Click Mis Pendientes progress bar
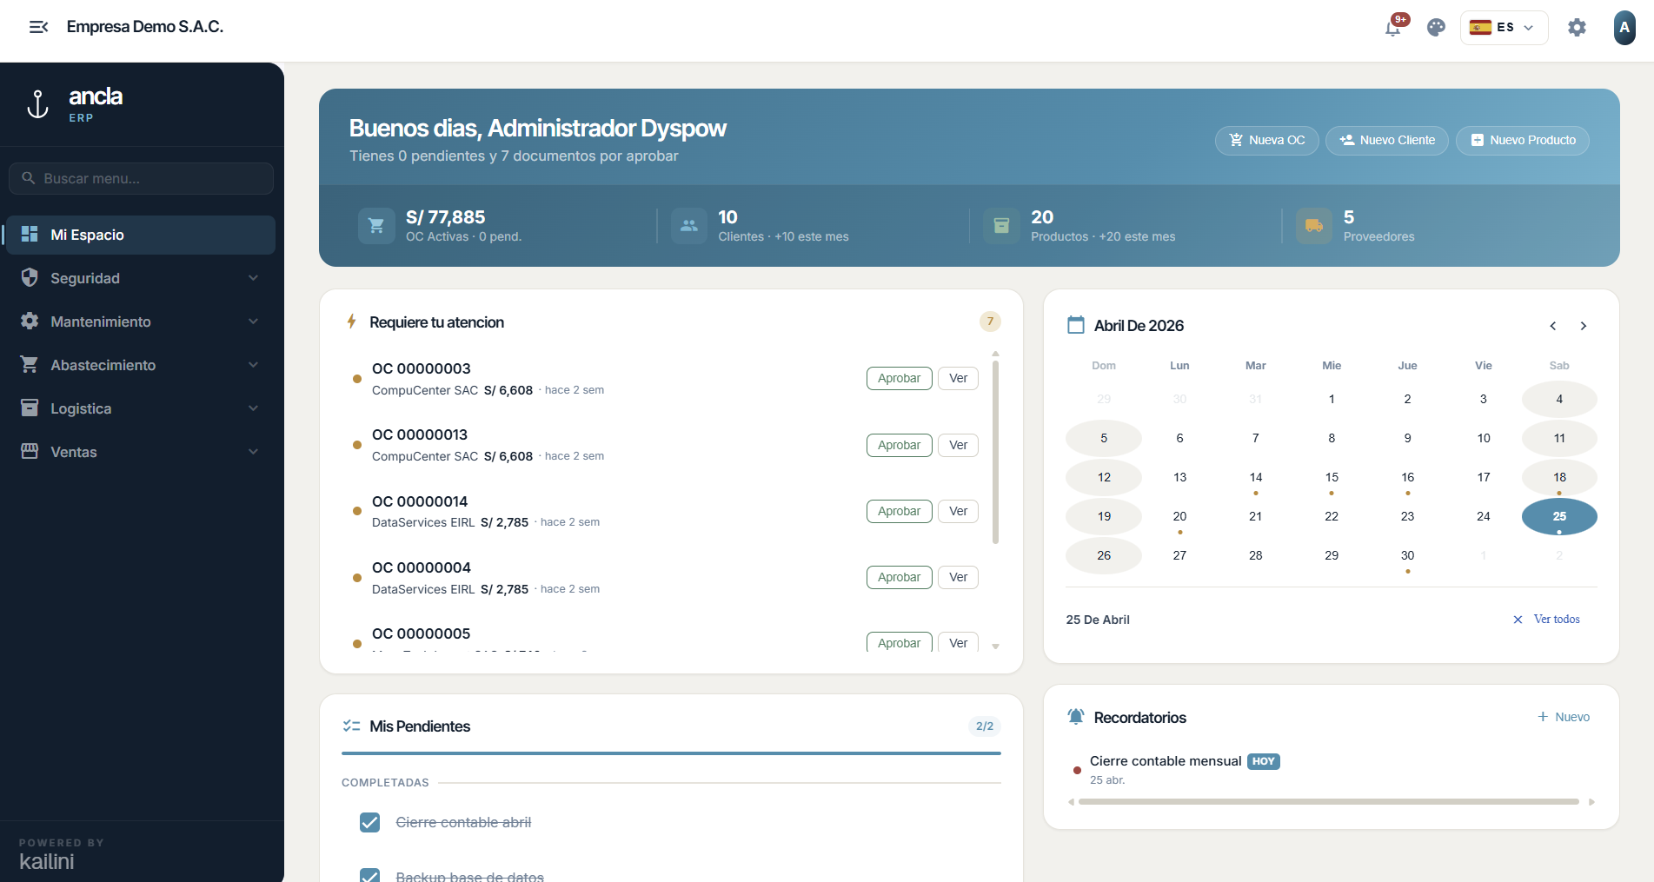This screenshot has height=882, width=1654. [671, 753]
